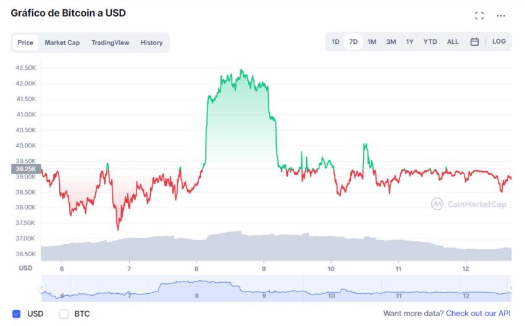Open the TradingView tab
The height and width of the screenshot is (326, 525).
110,43
